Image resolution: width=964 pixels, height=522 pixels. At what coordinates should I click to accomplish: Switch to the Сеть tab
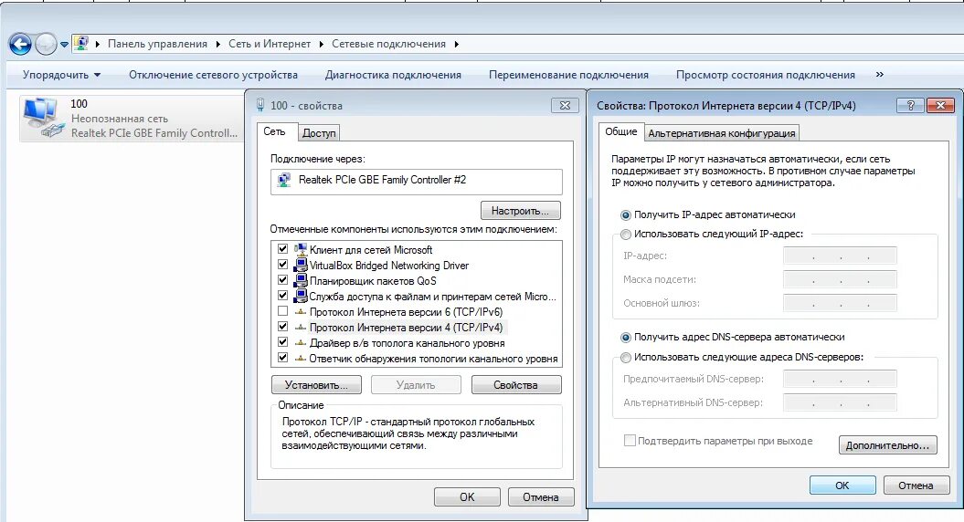coord(274,131)
